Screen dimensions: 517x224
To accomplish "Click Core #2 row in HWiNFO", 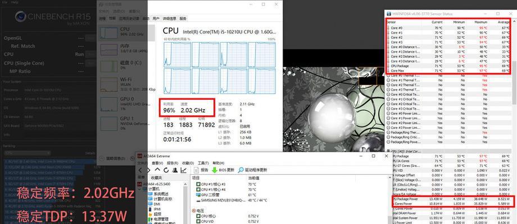I will (449, 38).
